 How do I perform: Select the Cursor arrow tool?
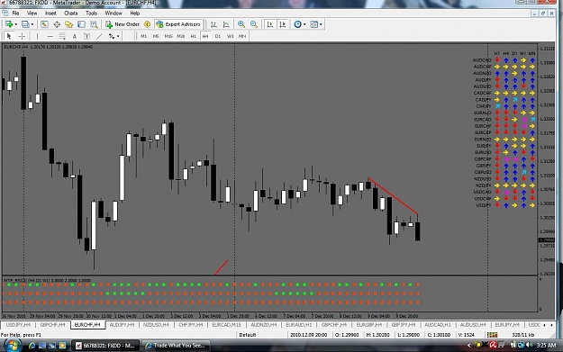(x=9, y=36)
